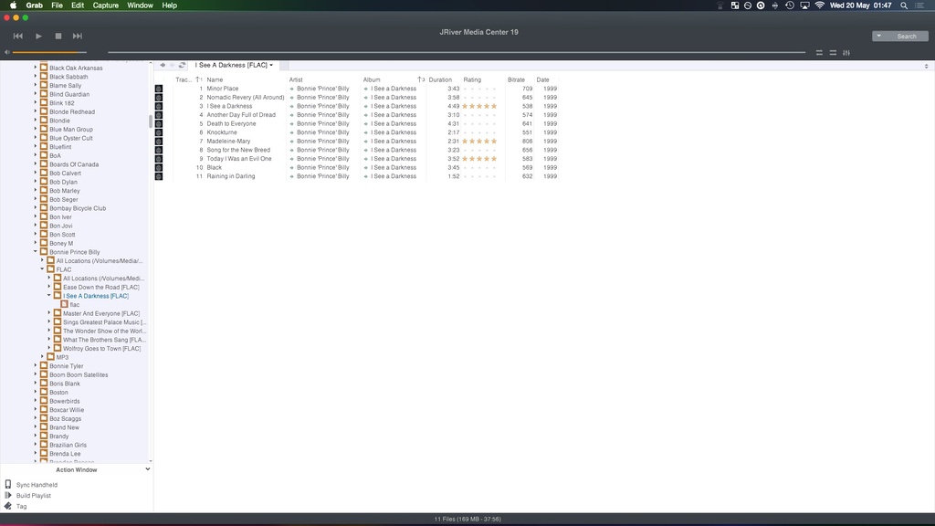The height and width of the screenshot is (526, 935).
Task: Expand the Blondie tree node
Action: pos(36,120)
